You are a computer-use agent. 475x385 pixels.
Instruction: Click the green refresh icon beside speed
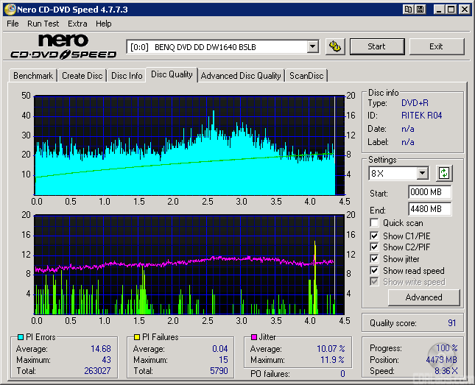443,174
